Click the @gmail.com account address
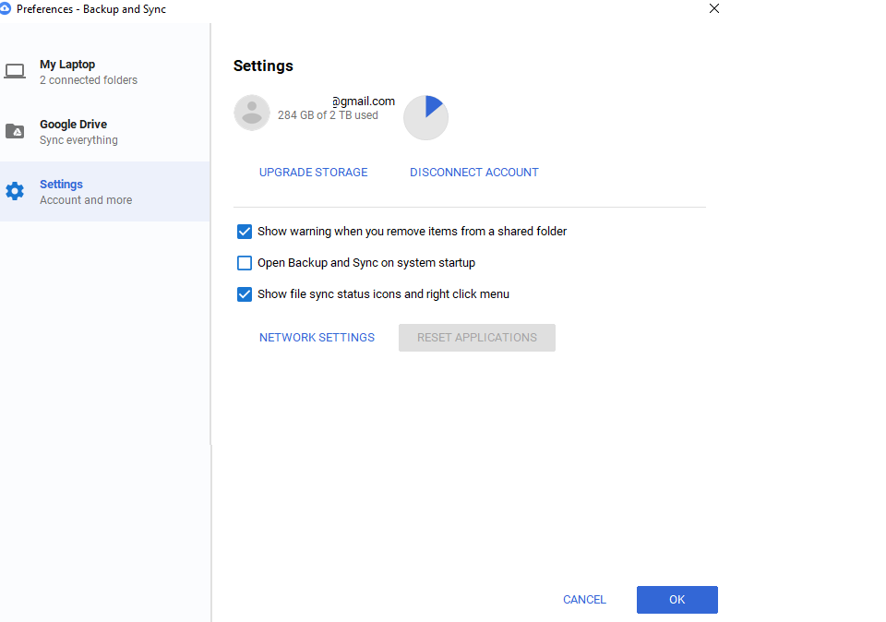Viewport: 886px width, 622px height. pos(364,102)
